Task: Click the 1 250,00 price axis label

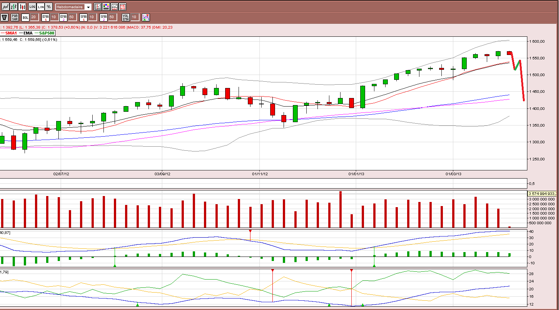Action: click(x=538, y=159)
